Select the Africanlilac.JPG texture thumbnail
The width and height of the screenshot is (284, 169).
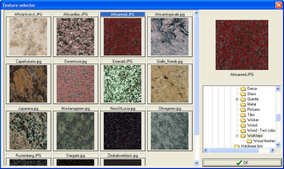point(75,37)
